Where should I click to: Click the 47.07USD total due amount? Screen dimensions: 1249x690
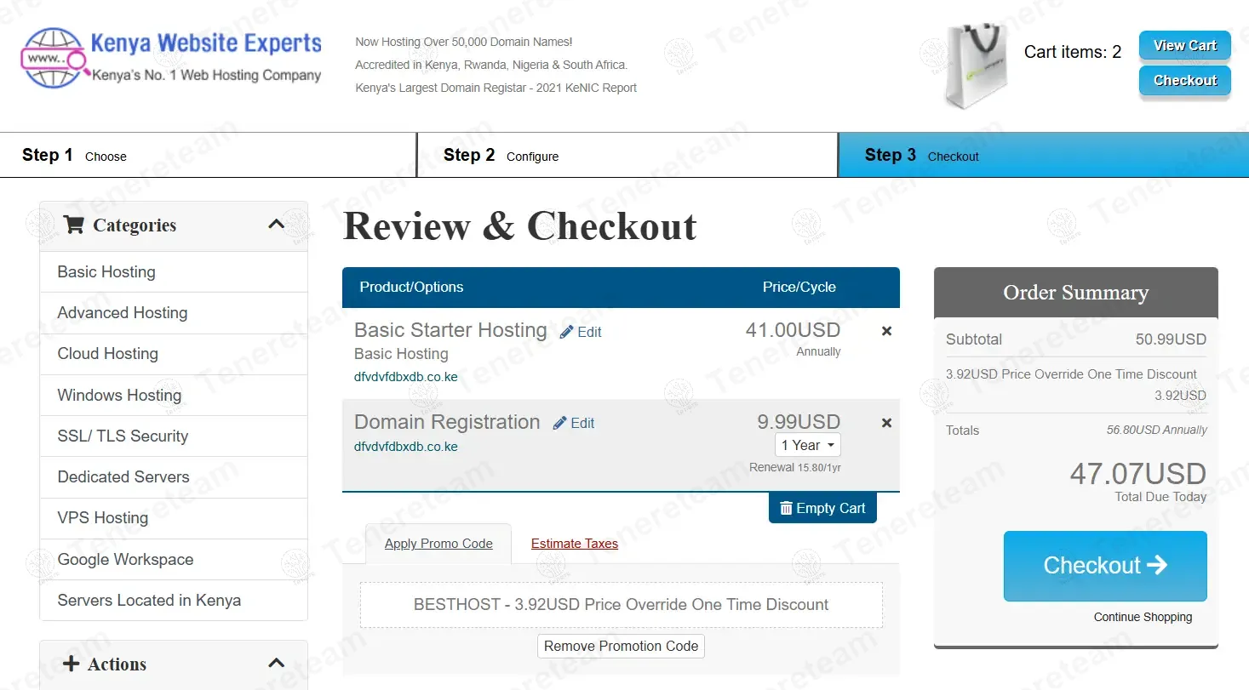(1137, 474)
